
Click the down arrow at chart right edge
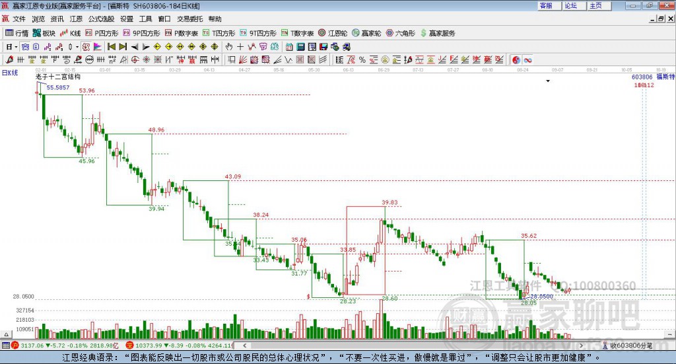pyautogui.click(x=669, y=334)
